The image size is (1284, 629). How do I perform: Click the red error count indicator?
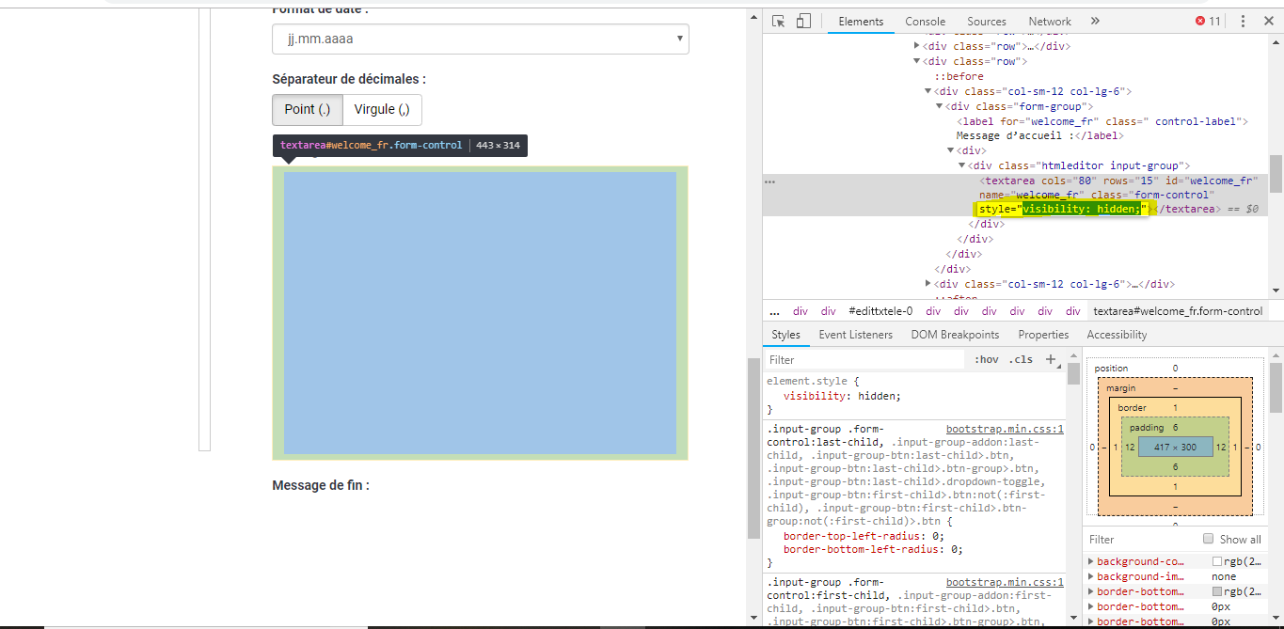tap(1208, 21)
